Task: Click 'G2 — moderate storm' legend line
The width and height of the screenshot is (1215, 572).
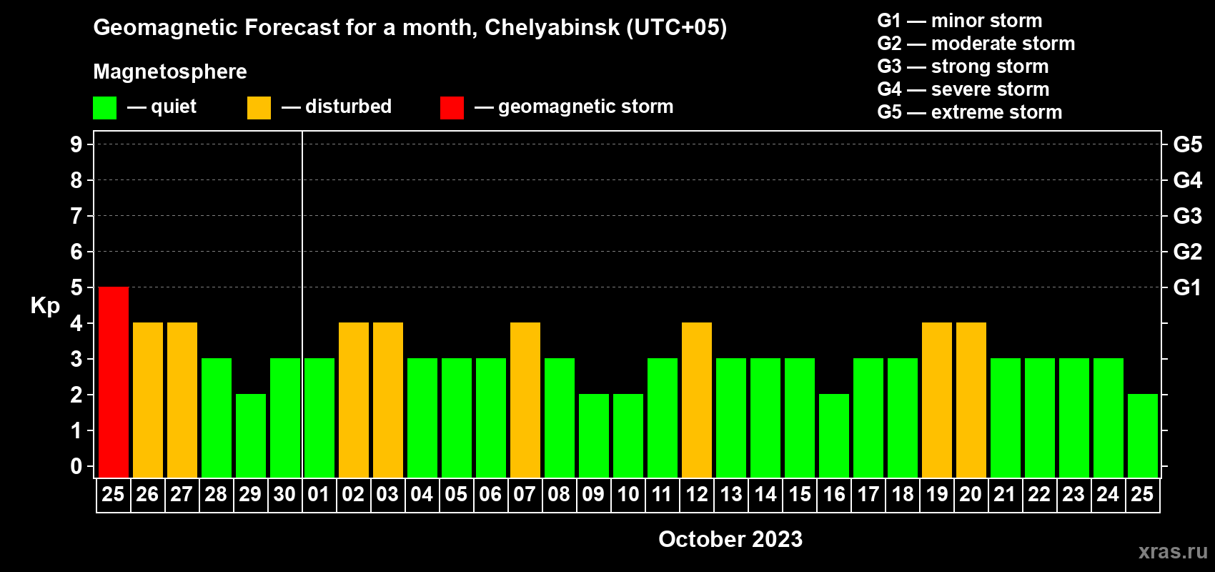Action: (x=976, y=44)
